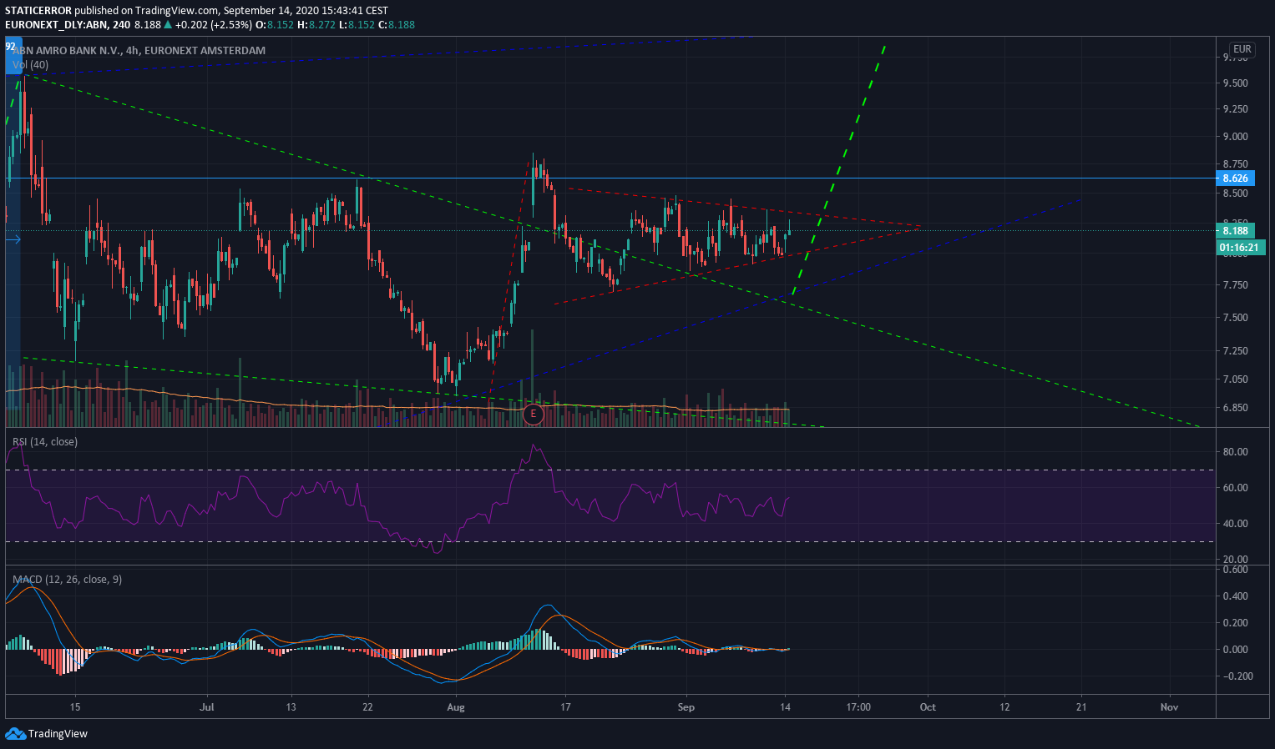Click the 7.050 price axis label
This screenshot has height=749, width=1275.
click(x=1236, y=380)
